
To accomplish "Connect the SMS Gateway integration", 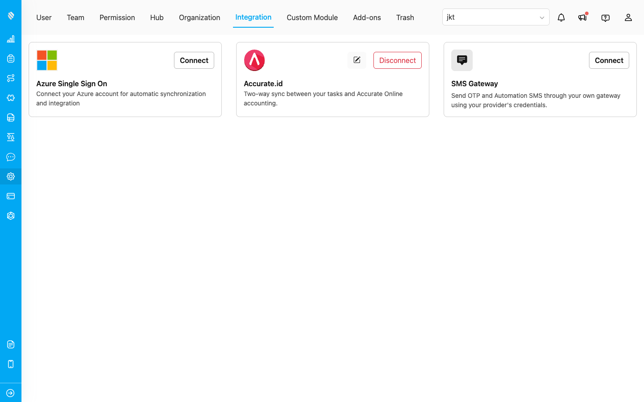I will point(609,60).
